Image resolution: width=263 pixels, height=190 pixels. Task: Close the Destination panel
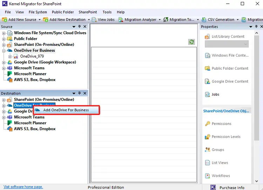(85, 93)
